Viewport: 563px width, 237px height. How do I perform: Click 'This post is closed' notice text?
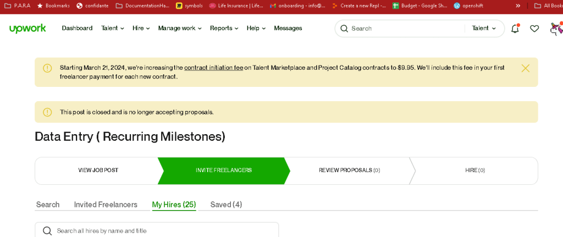tap(137, 112)
